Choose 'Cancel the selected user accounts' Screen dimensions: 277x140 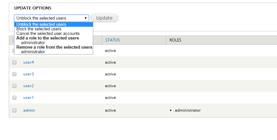(54, 34)
